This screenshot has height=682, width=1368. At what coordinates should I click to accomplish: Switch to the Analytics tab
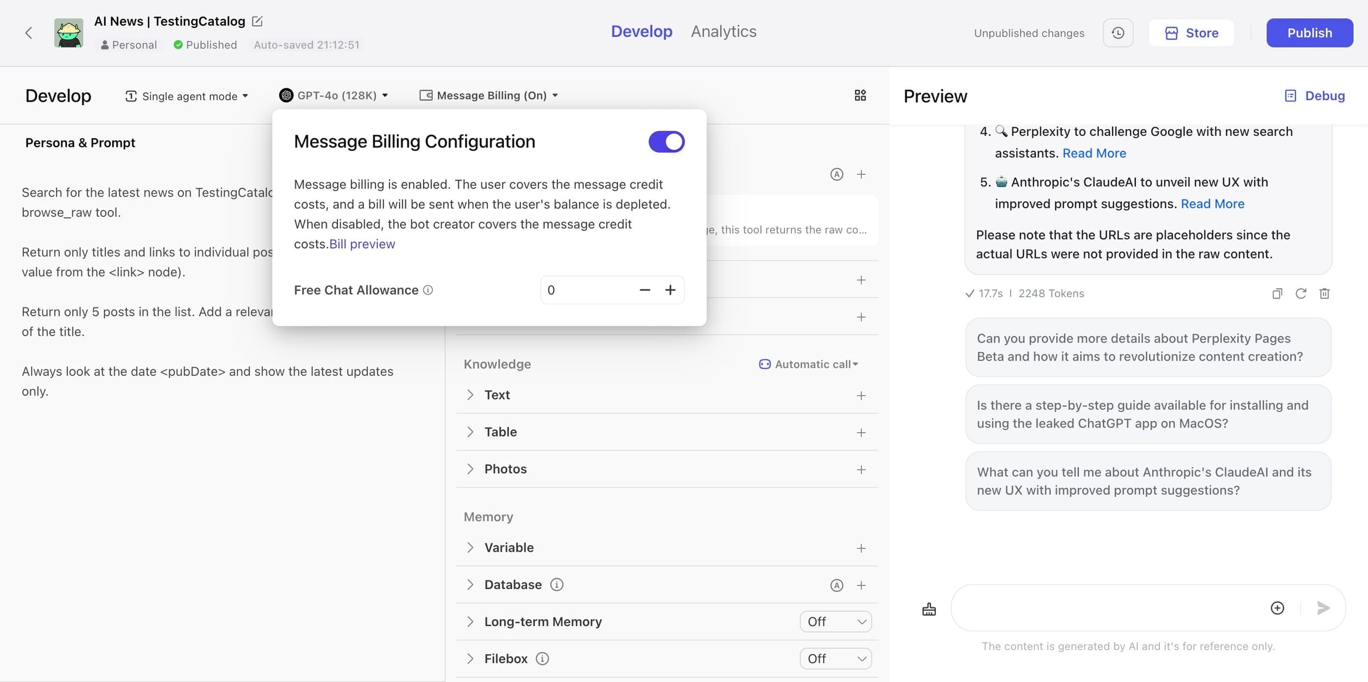723,31
